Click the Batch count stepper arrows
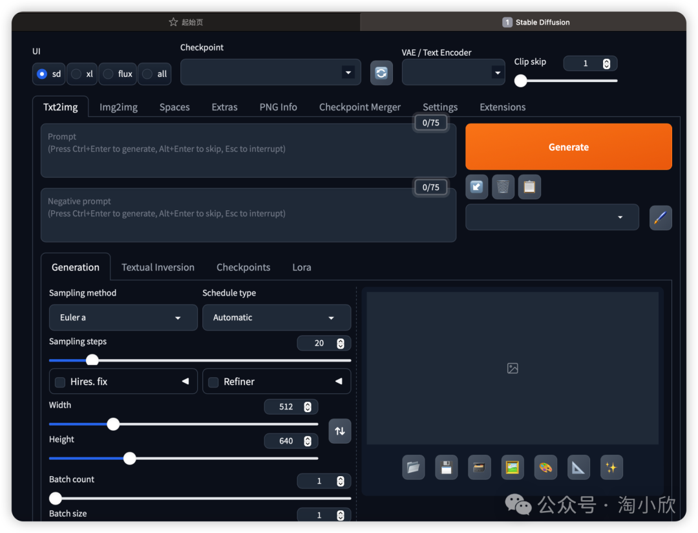698x533 pixels. click(341, 481)
